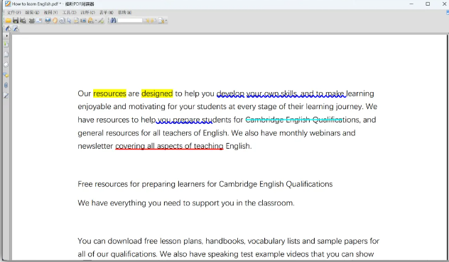The height and width of the screenshot is (262, 449).
Task: Click the Stamp tool icon
Action: pos(91,21)
